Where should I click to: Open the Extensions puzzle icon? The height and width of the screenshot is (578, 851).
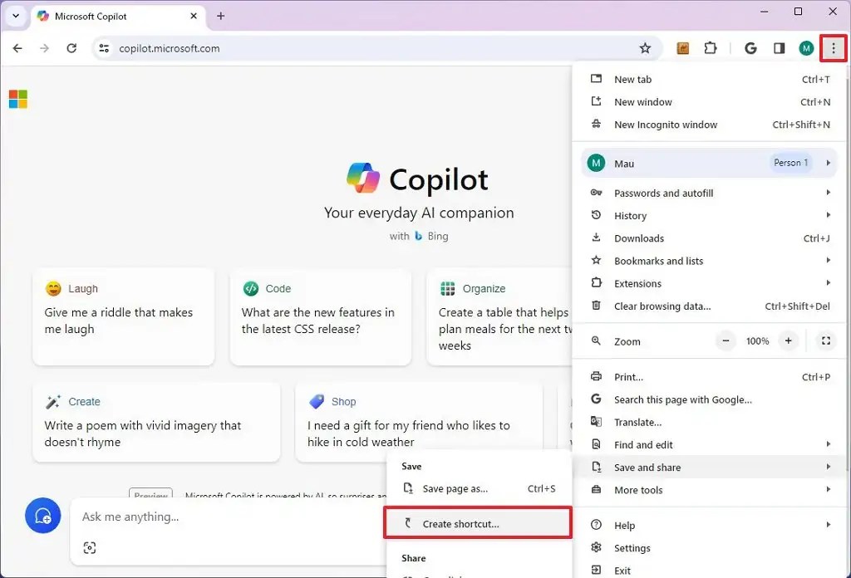[711, 48]
